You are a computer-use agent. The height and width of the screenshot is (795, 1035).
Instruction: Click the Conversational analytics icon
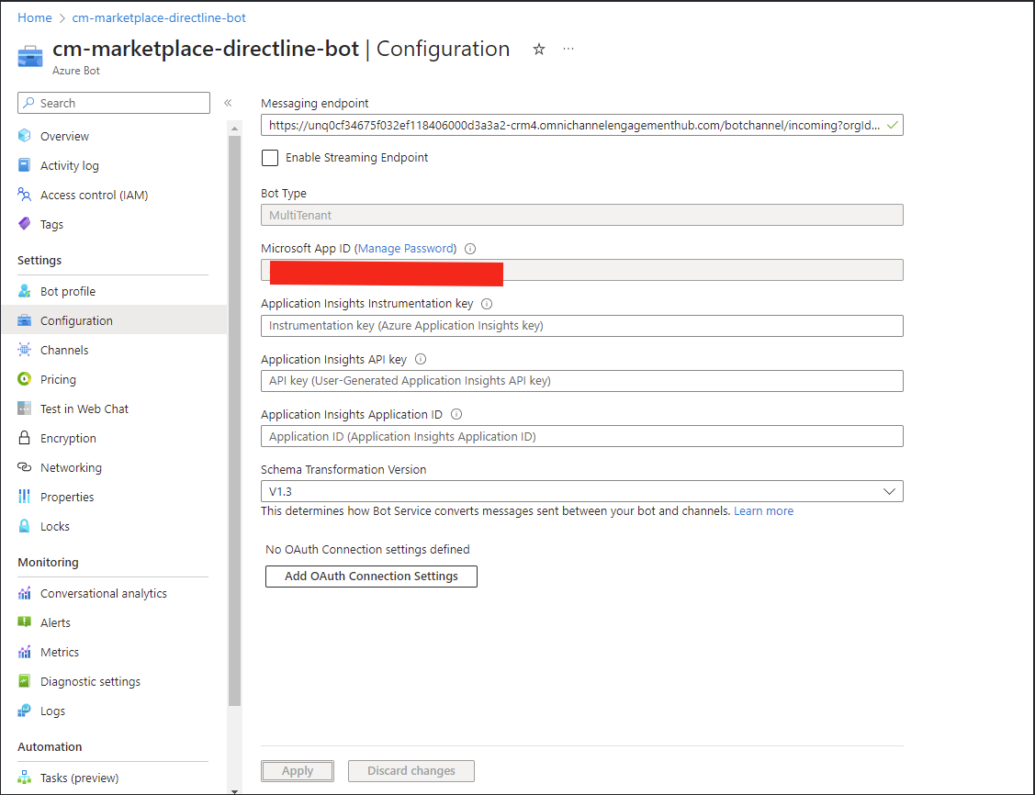click(25, 593)
